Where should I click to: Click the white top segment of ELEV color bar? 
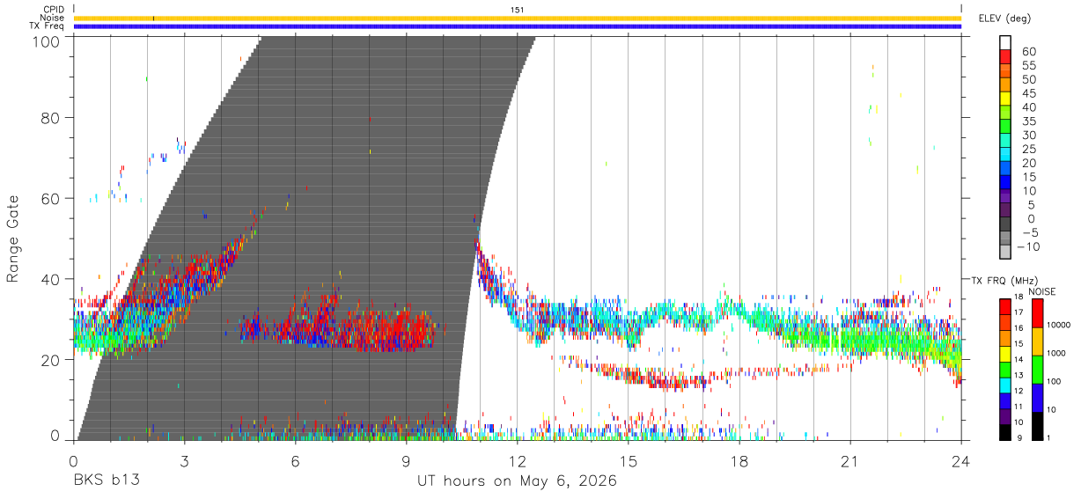1005,42
